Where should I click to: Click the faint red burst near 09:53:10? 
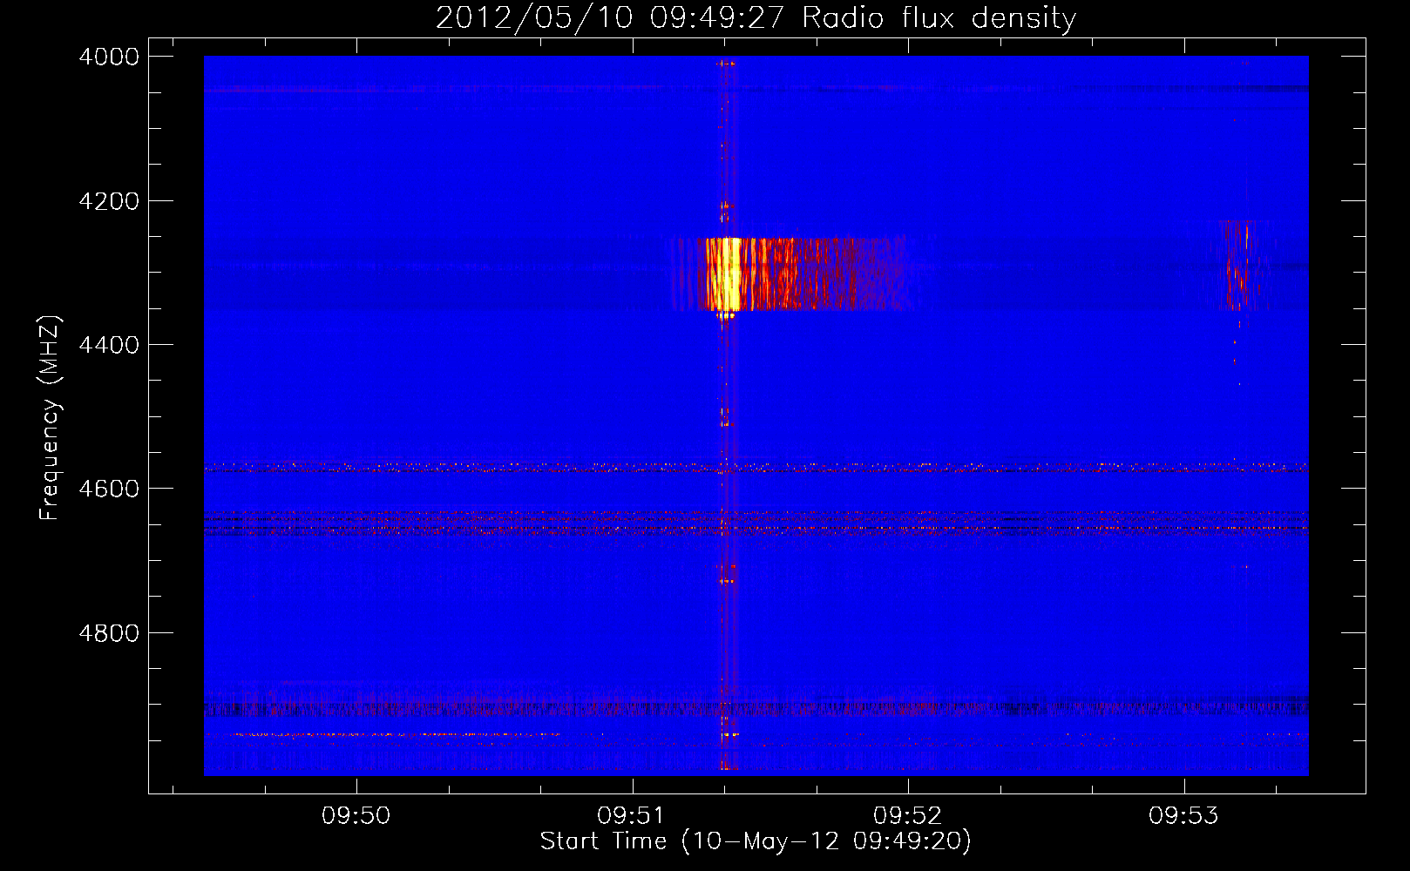[1237, 266]
